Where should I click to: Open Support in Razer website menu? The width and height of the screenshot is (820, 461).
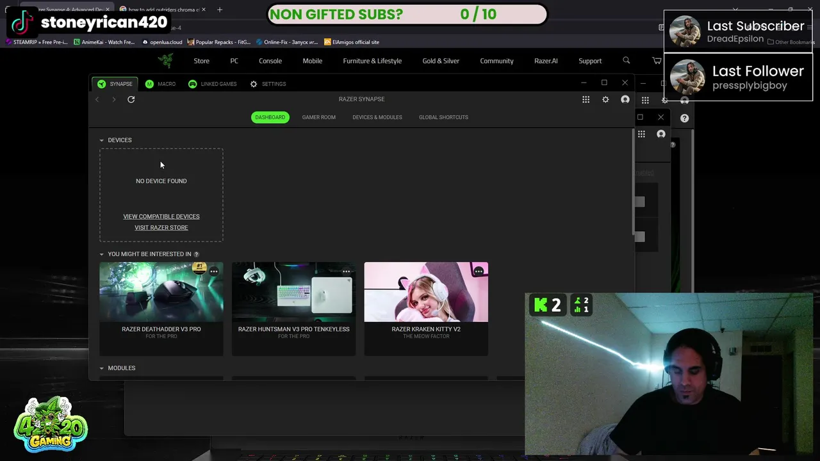click(x=590, y=61)
